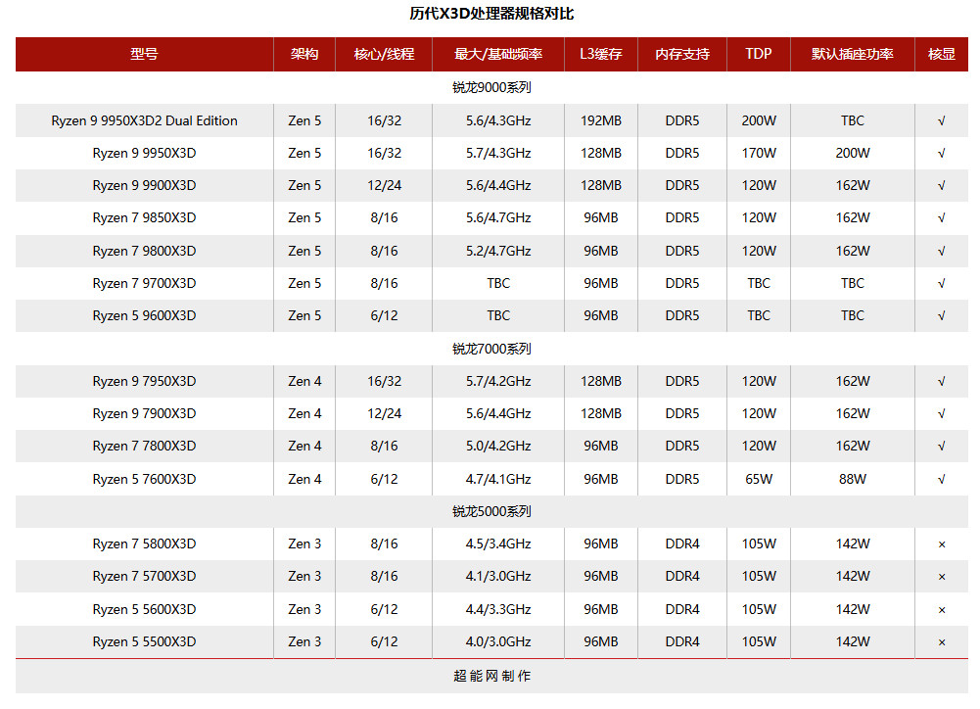Click the 最大/基础频率 column header
Viewport: 980px width, 709px height.
pos(498,55)
